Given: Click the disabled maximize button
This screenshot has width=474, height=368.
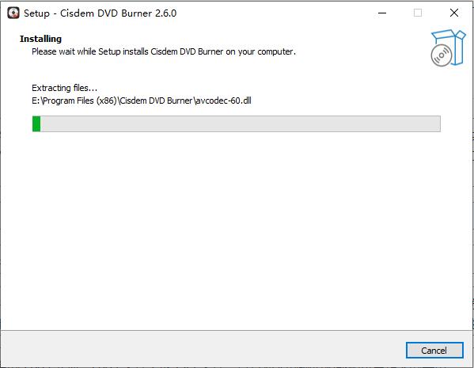Looking at the screenshot, I should point(418,13).
